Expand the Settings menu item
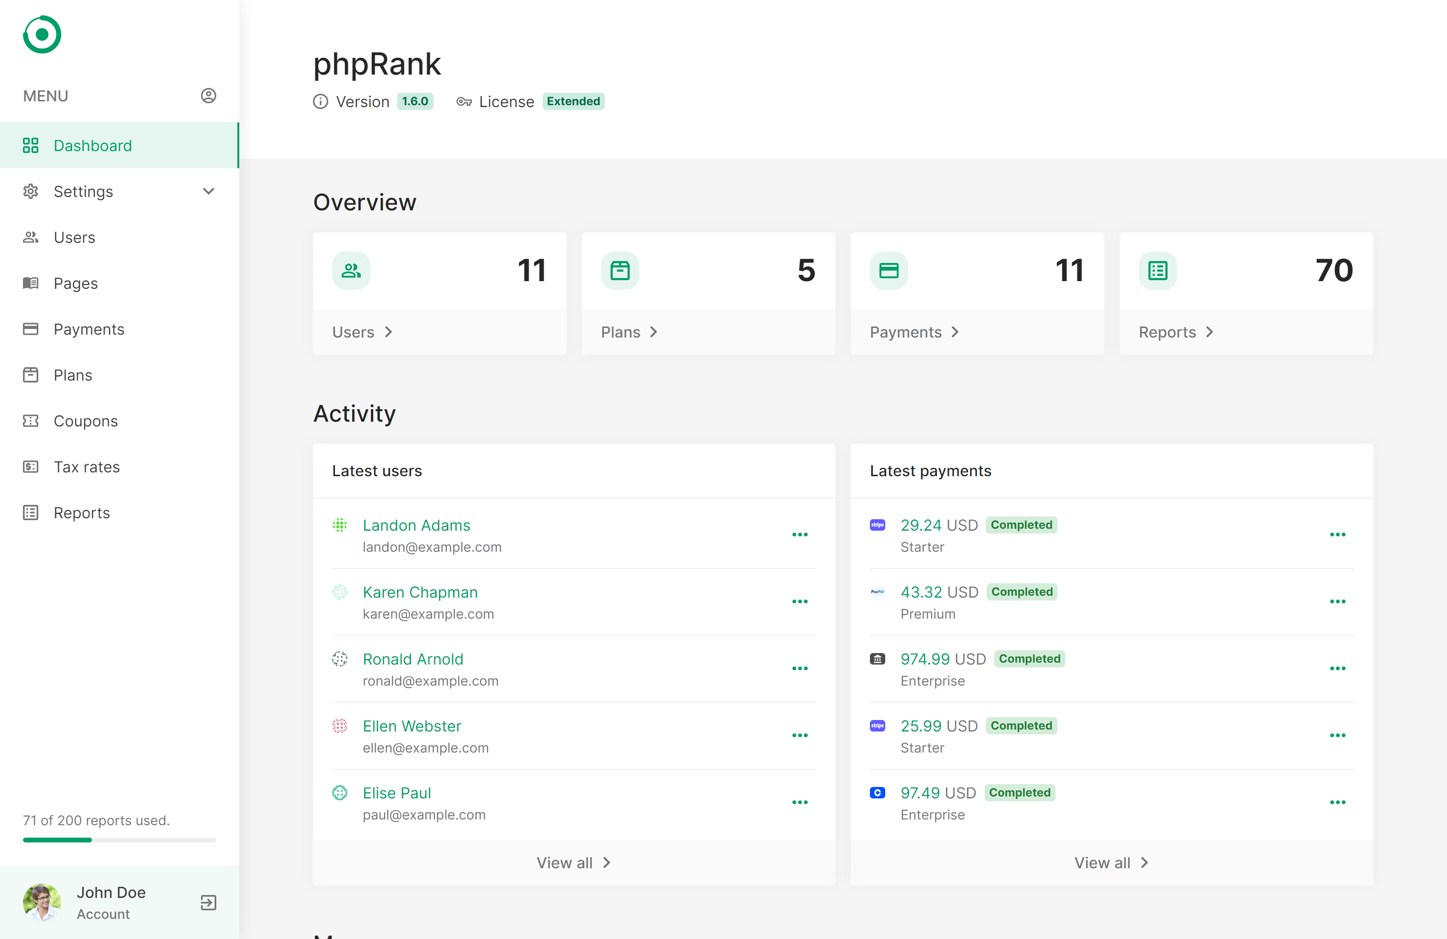Image resolution: width=1447 pixels, height=939 pixels. (83, 191)
